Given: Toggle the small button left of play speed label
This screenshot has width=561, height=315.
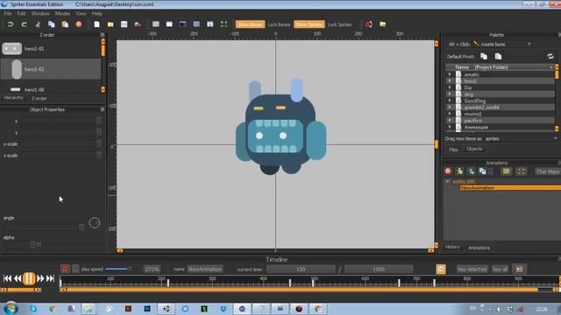Looking at the screenshot, I should (x=75, y=269).
